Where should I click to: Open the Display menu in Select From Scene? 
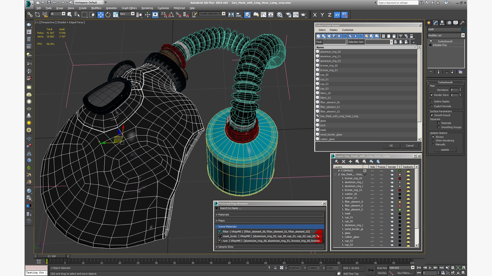click(x=333, y=30)
